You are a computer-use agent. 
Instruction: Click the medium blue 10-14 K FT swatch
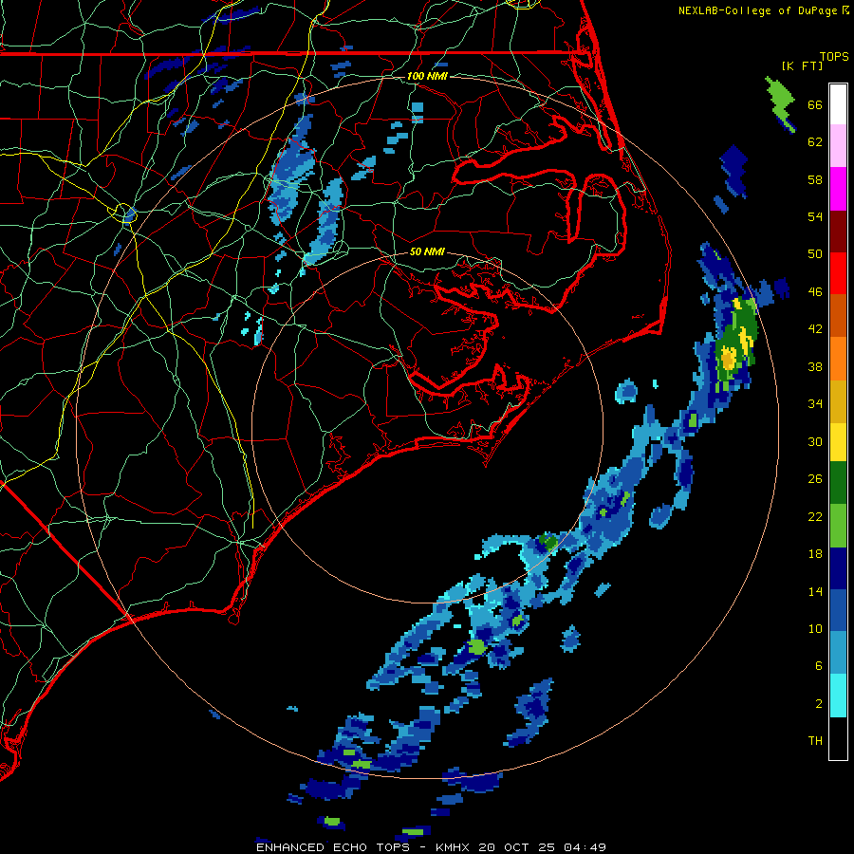pyautogui.click(x=838, y=610)
